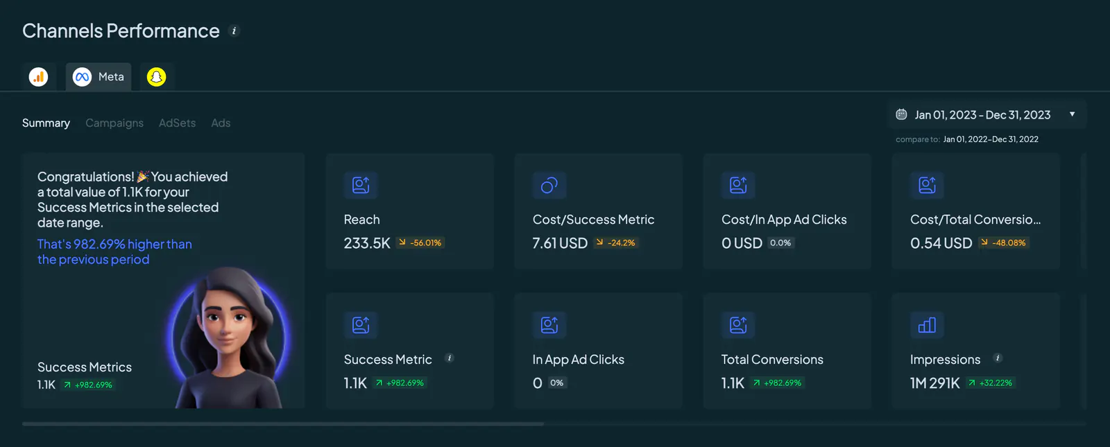Screen dimensions: 1110x447
Task: Click the horizontal scrollbar under the cards
Action: click(x=283, y=423)
